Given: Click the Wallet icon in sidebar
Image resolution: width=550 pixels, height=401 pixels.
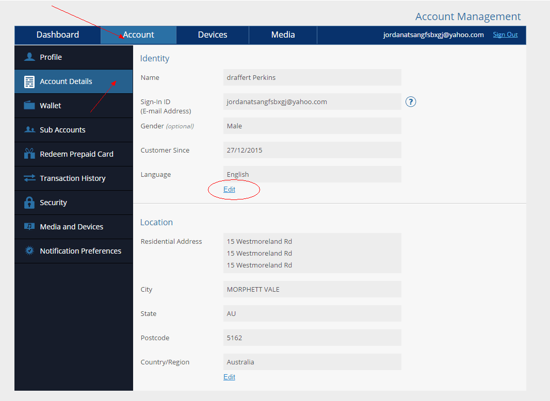Looking at the screenshot, I should point(29,105).
